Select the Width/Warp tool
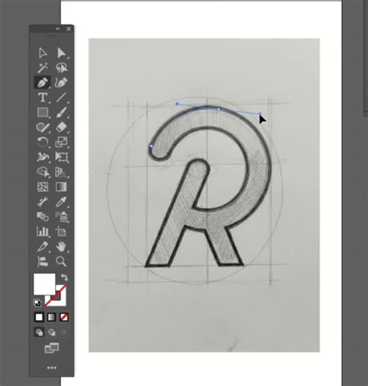The width and height of the screenshot is (368, 386). click(42, 157)
